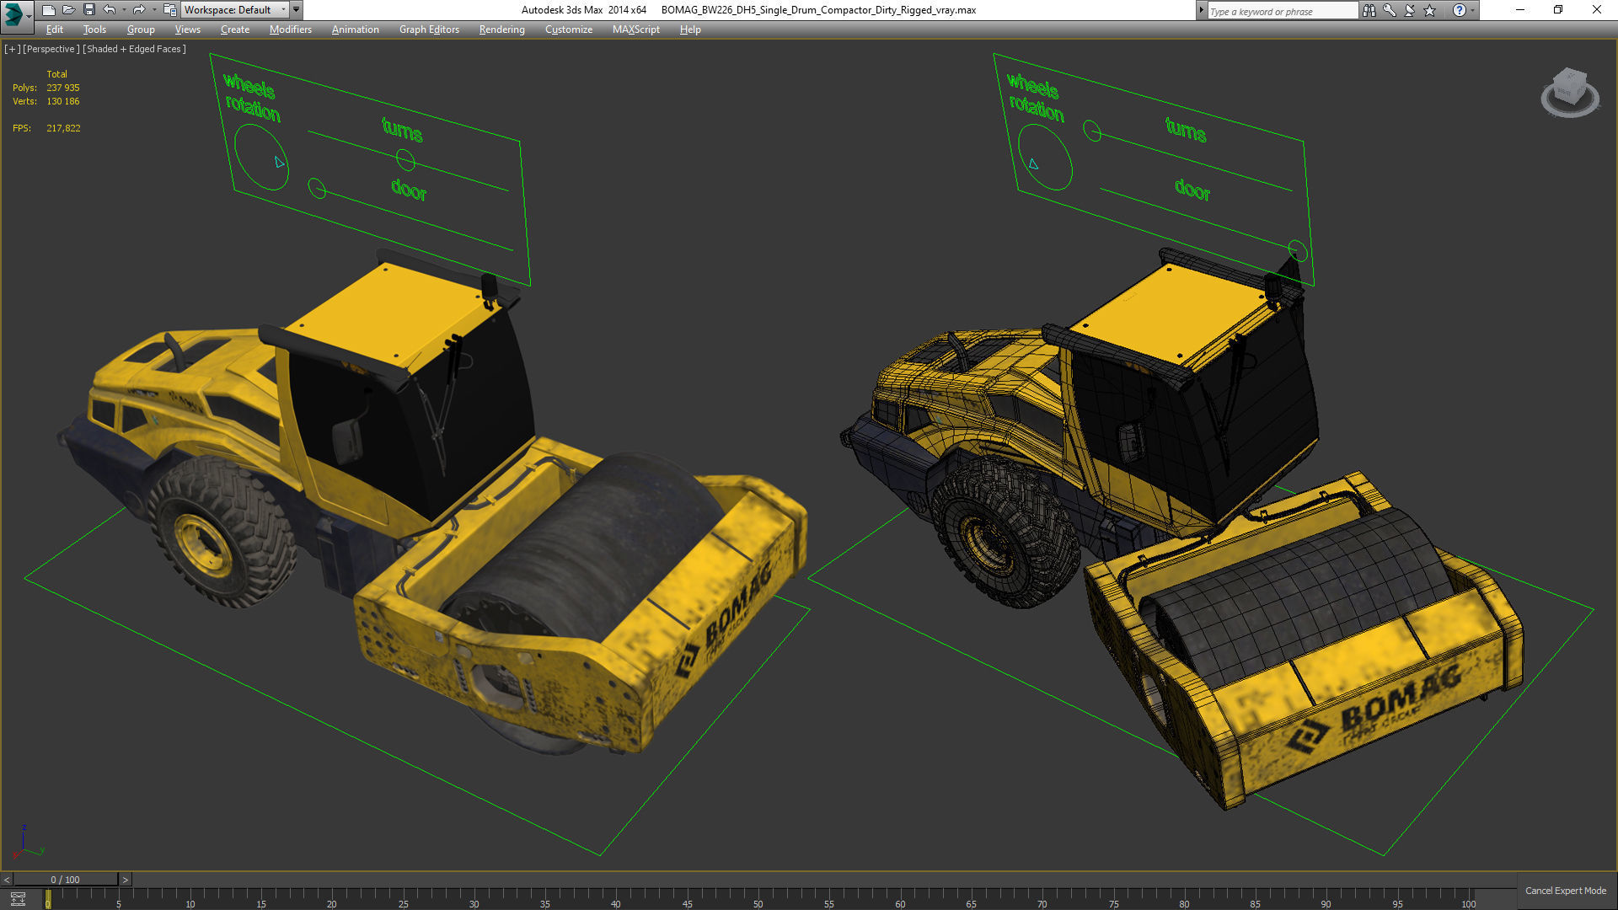Open the redo history dropdown arrow
Viewport: 1618px width, 910px height.
pos(153,10)
